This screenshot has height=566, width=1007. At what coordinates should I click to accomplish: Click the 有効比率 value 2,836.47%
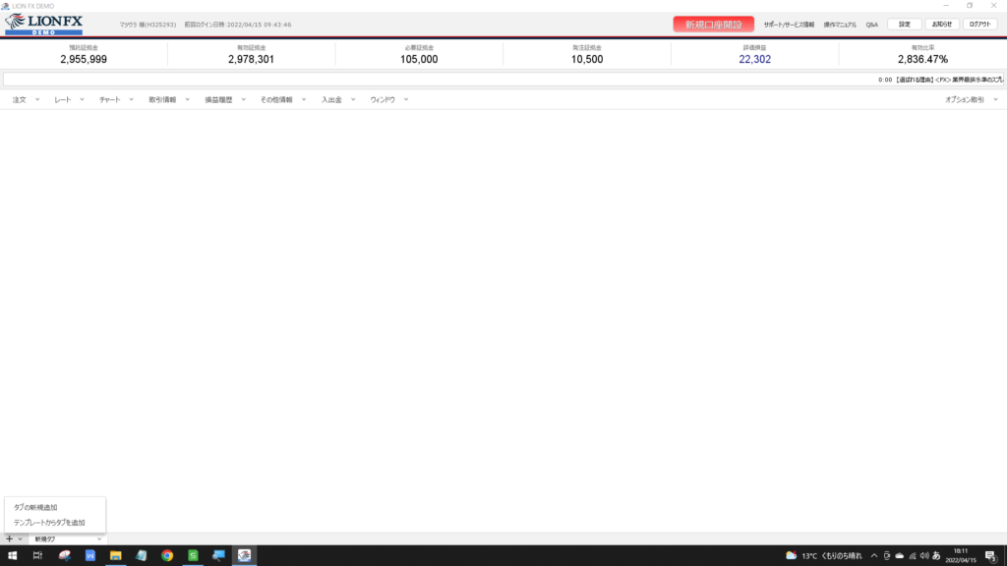[x=922, y=59]
